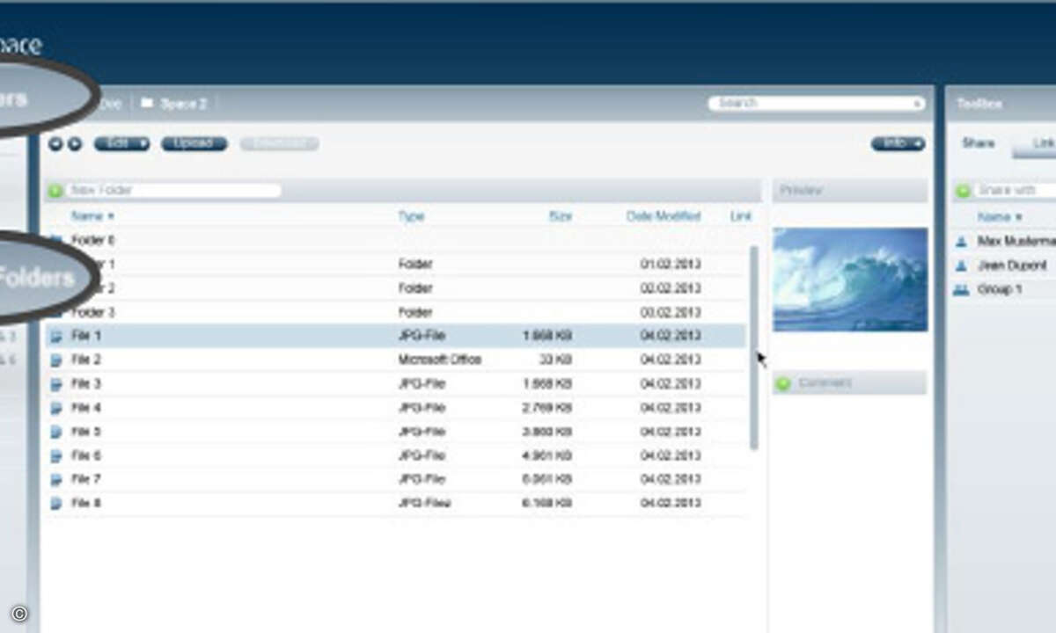Click the file icon of File 3

click(57, 384)
